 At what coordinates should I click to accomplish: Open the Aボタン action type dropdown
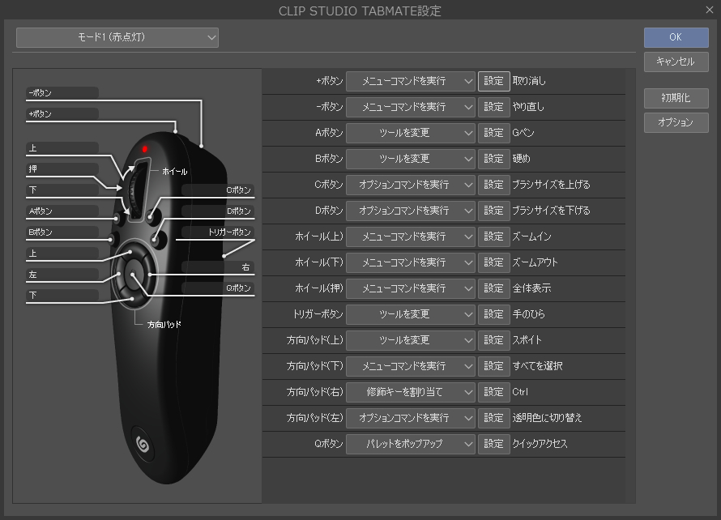(x=410, y=134)
